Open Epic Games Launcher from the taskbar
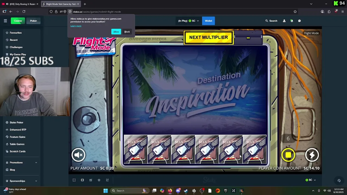347x195 pixels. pos(226,191)
